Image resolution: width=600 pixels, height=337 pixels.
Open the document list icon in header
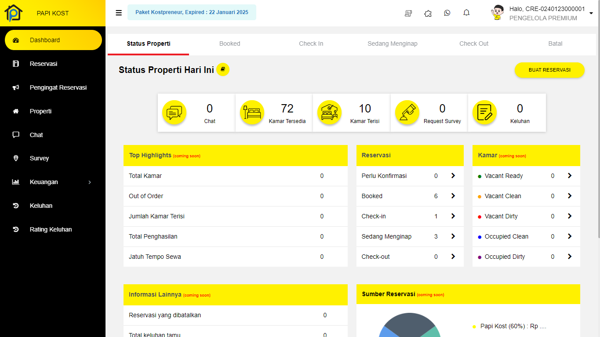(408, 13)
